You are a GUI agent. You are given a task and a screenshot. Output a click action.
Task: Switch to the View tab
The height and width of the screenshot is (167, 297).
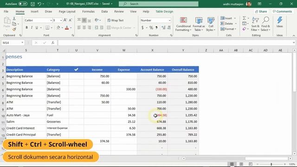coord(133,12)
